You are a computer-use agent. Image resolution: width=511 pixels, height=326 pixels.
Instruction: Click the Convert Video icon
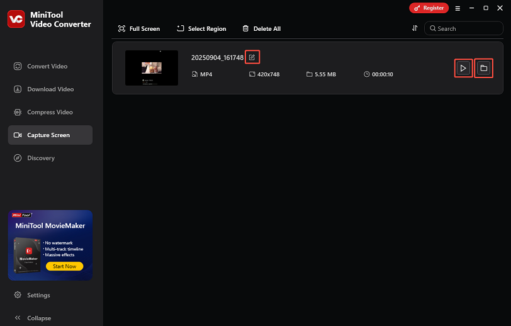coord(18,66)
